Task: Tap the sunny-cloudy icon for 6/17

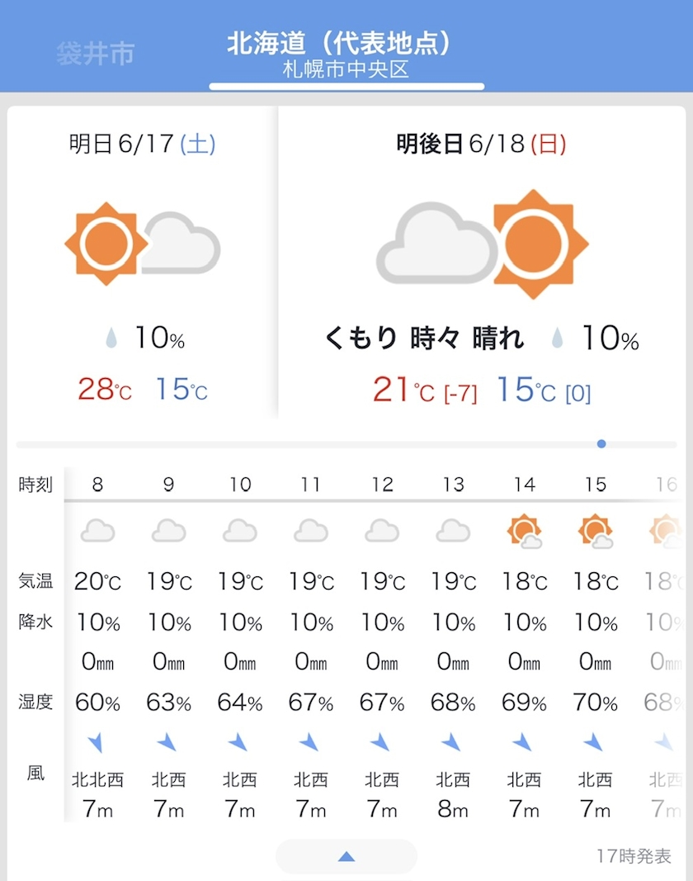Action: [x=143, y=244]
